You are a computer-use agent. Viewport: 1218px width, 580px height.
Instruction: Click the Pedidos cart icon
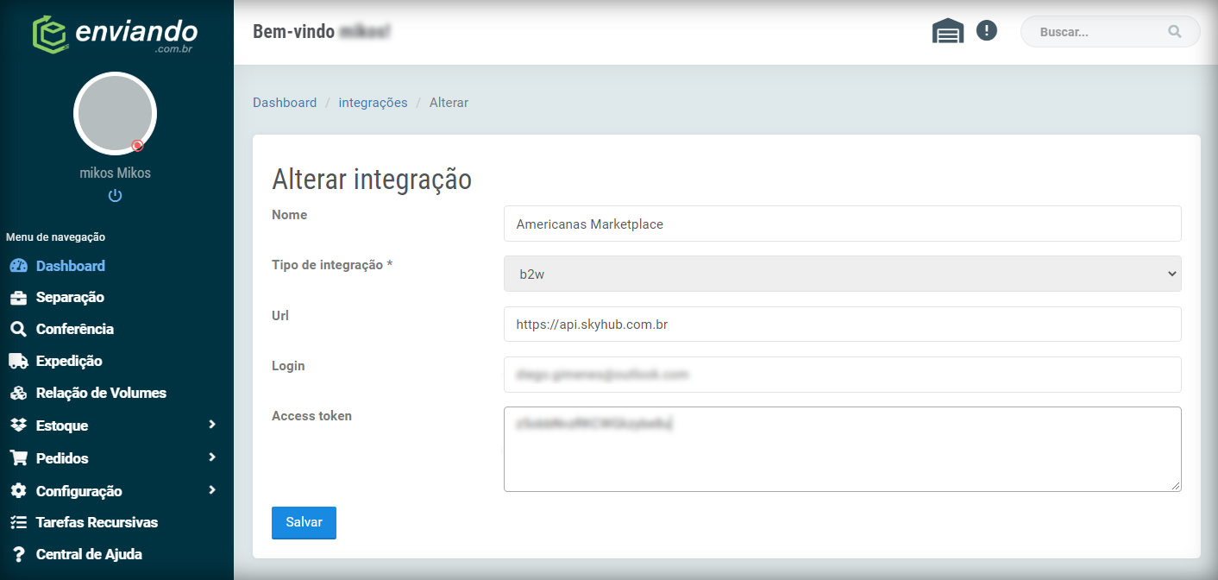tap(19, 458)
